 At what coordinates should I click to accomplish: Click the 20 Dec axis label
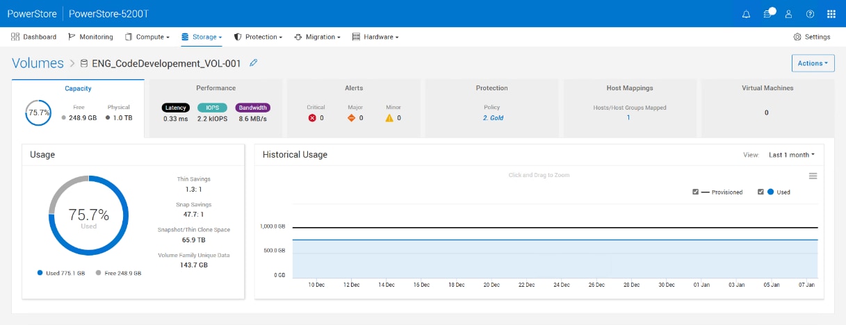point(491,285)
